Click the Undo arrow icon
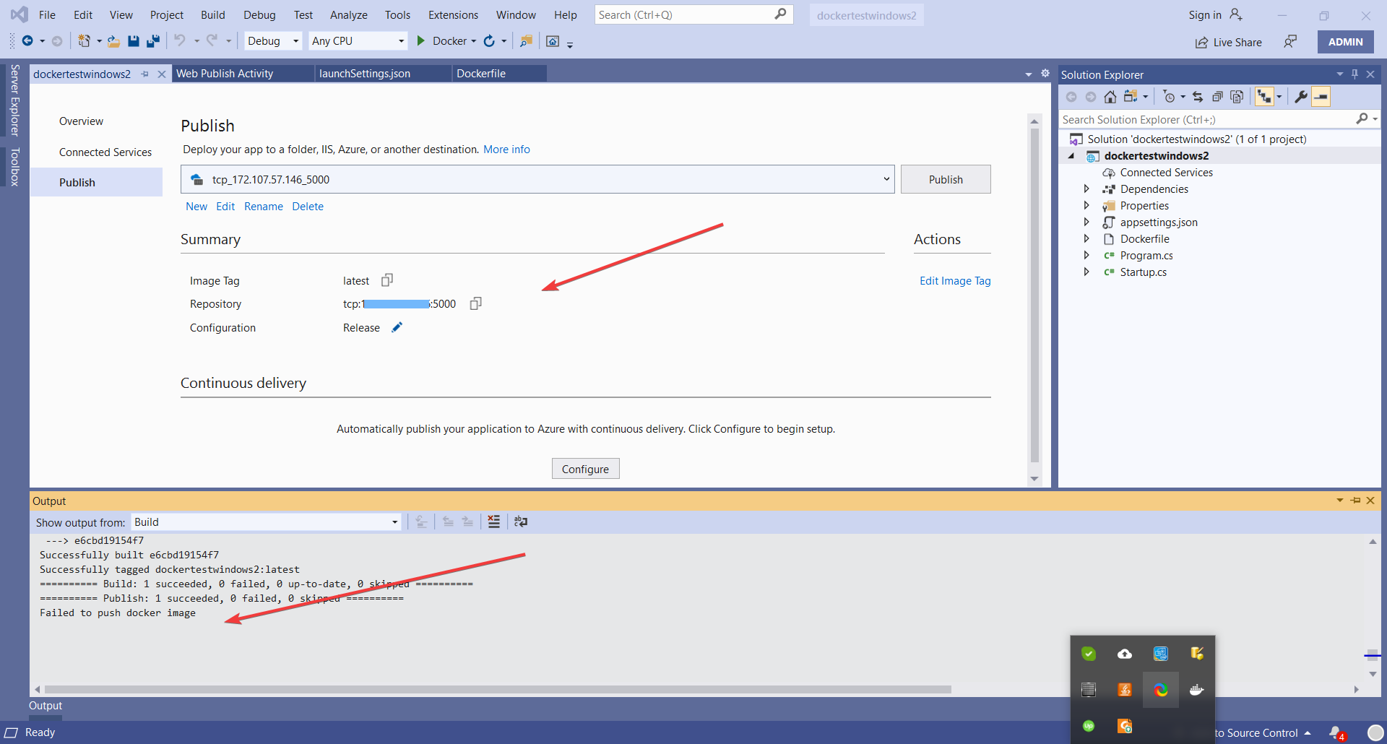 coord(180,40)
